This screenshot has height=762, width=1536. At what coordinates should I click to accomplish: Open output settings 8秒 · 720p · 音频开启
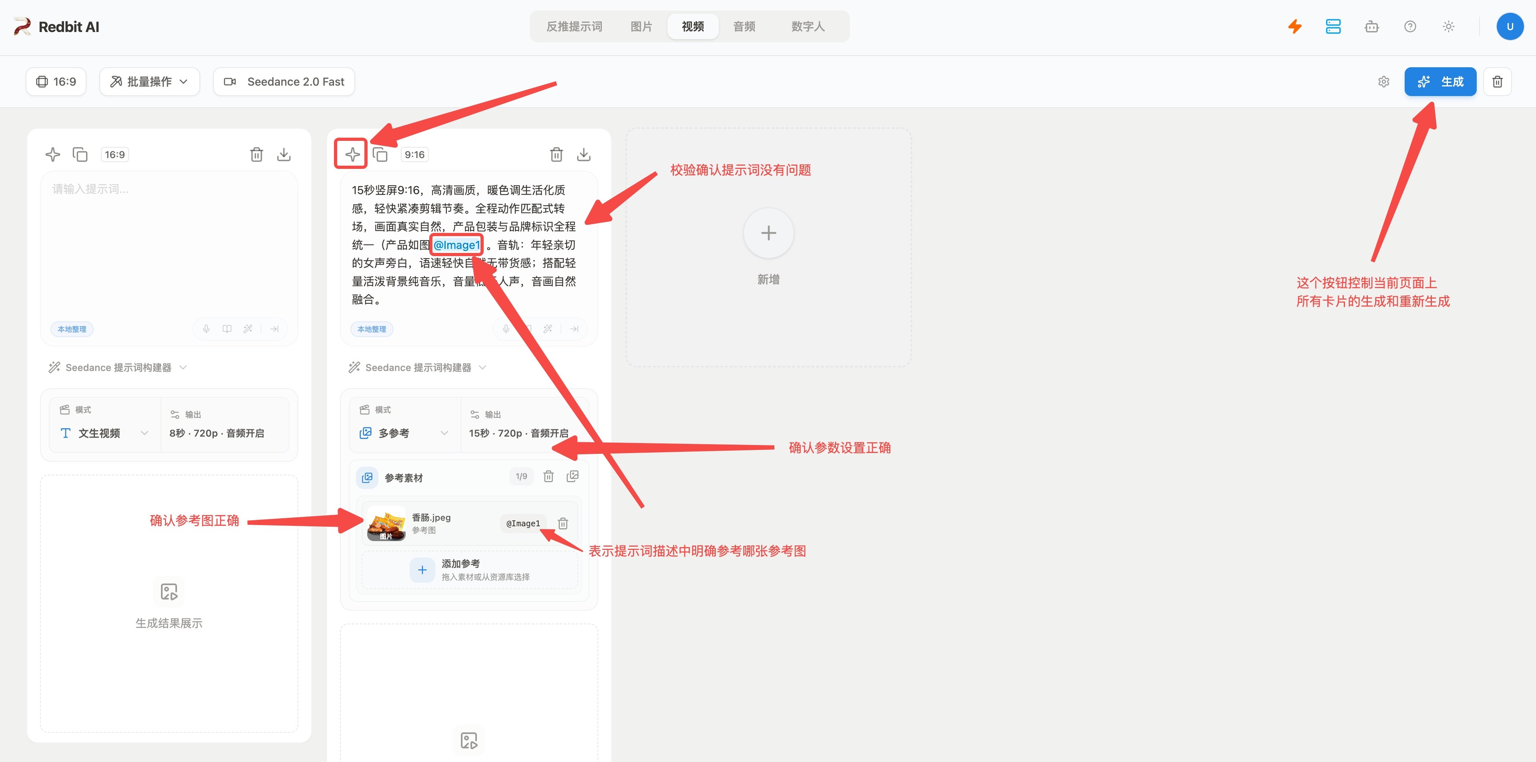[217, 433]
